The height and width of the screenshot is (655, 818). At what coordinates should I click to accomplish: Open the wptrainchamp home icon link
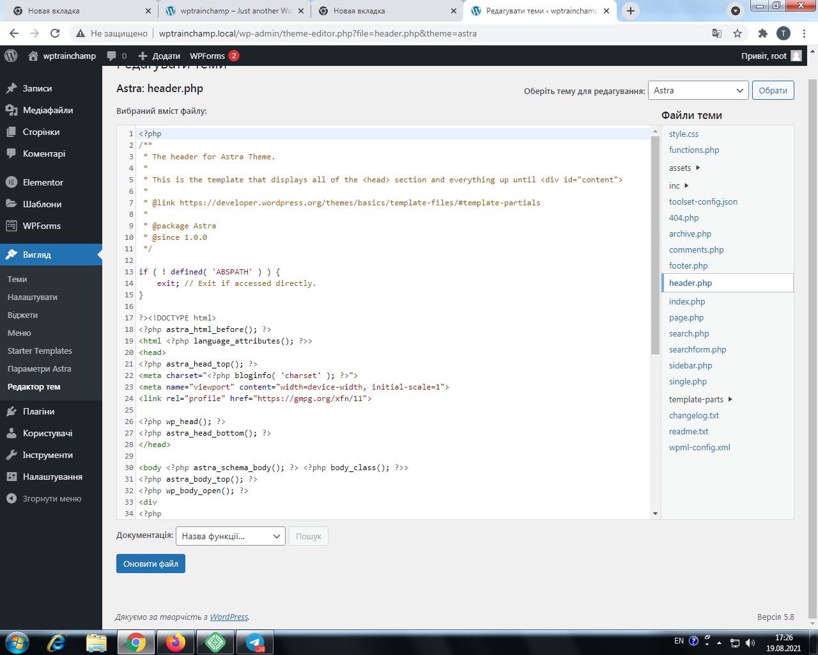pos(62,56)
